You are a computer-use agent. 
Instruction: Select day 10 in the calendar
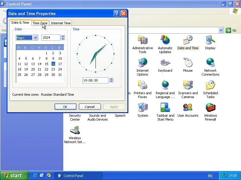60,58
